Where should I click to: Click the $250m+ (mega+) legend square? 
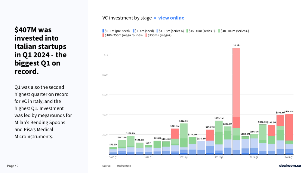tap(146, 35)
